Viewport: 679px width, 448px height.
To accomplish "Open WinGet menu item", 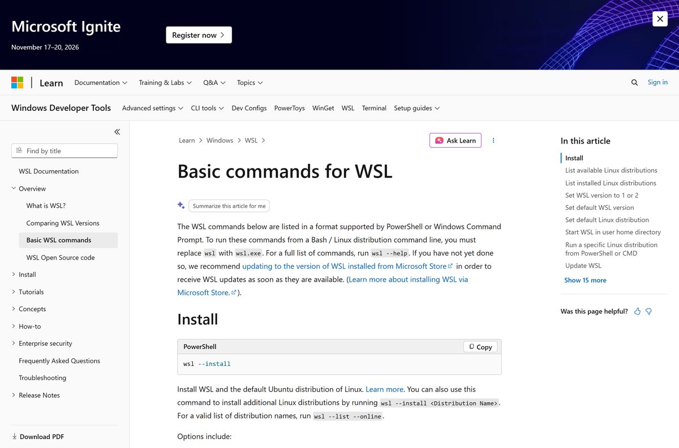I will 323,108.
